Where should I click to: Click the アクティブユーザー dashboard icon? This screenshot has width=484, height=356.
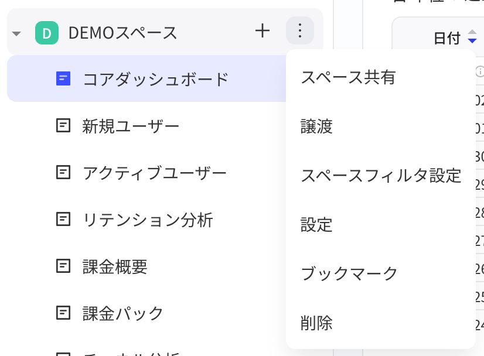pyautogui.click(x=63, y=172)
